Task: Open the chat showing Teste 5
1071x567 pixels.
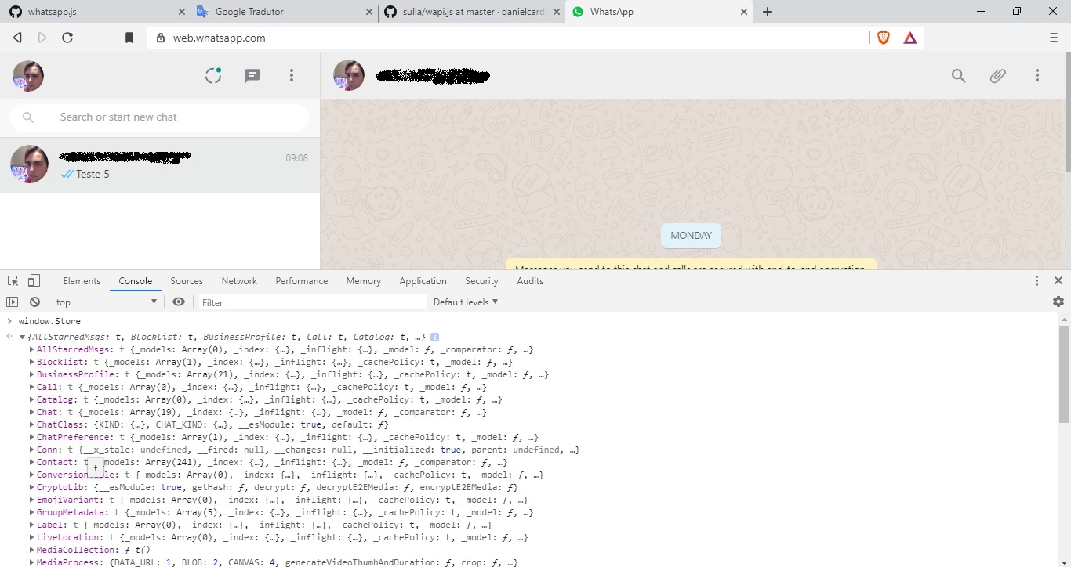Action: pyautogui.click(x=157, y=164)
